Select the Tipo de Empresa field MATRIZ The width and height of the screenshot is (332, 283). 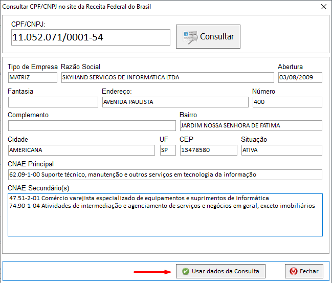[33, 77]
